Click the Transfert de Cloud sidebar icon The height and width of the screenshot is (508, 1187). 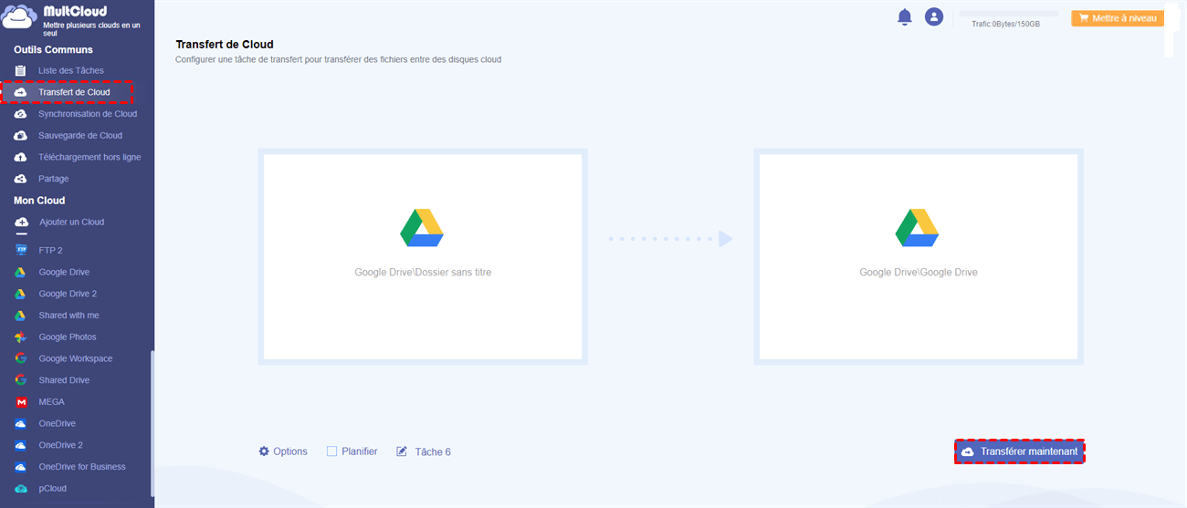coord(20,92)
